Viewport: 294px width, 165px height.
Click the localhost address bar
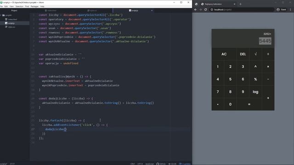pyautogui.click(x=242, y=10)
